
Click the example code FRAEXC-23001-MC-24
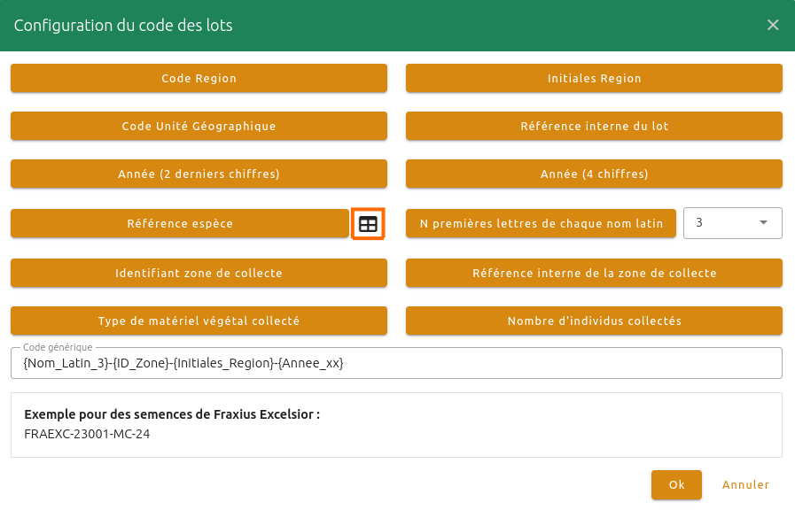point(87,434)
